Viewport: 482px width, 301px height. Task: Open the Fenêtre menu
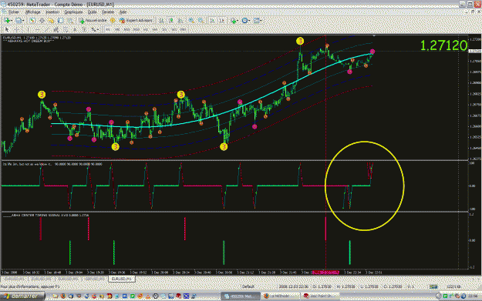108,12
